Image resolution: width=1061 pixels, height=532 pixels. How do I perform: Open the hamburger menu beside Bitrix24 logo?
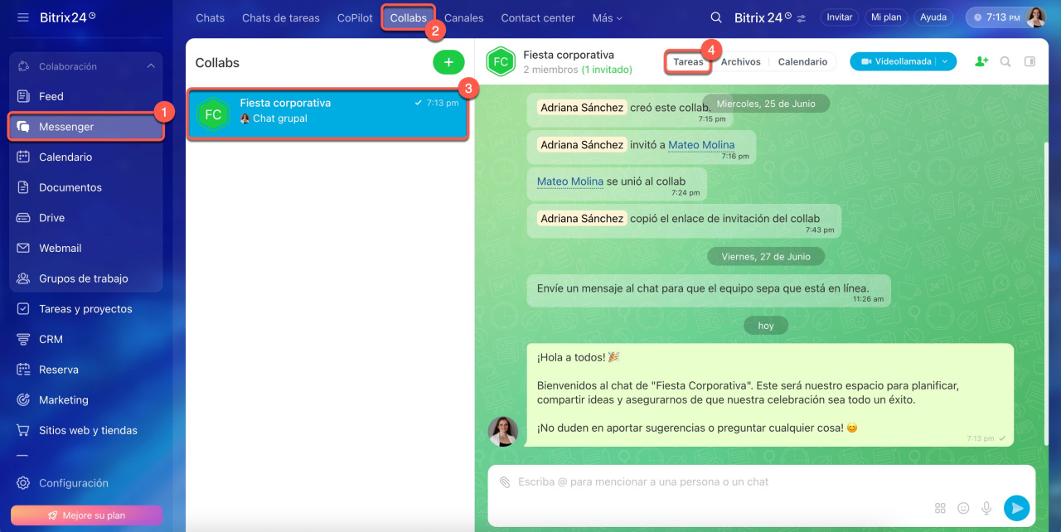point(22,17)
